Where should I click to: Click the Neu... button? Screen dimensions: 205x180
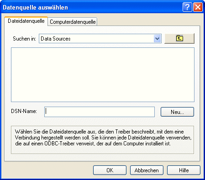(177, 112)
